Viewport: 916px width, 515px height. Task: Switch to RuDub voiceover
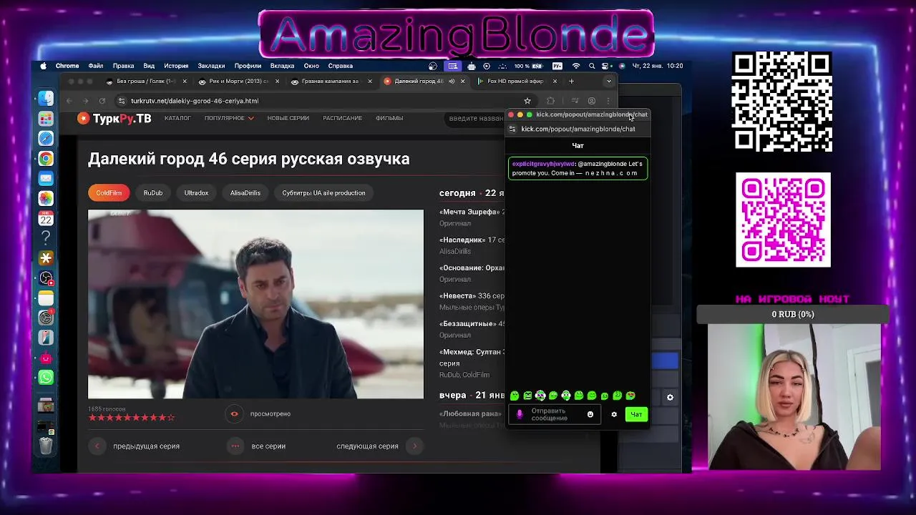[x=153, y=193]
